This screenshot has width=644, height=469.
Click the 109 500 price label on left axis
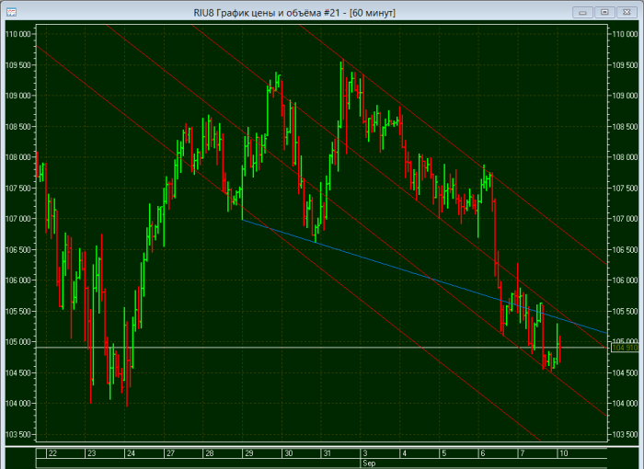pyautogui.click(x=17, y=65)
